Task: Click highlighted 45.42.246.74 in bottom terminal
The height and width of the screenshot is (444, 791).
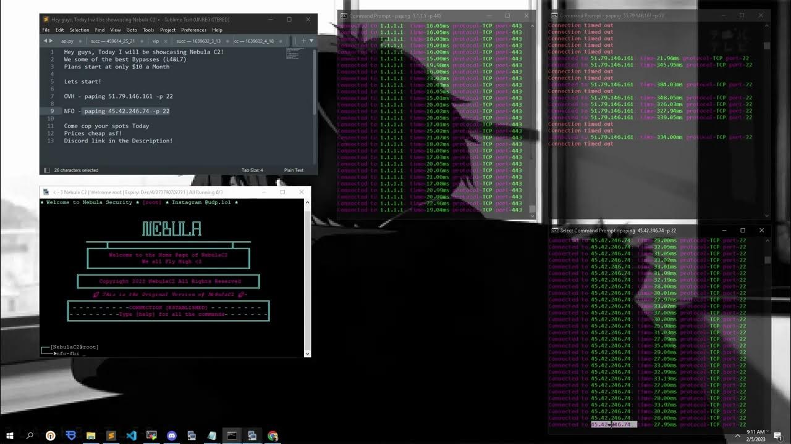Action: [614, 424]
